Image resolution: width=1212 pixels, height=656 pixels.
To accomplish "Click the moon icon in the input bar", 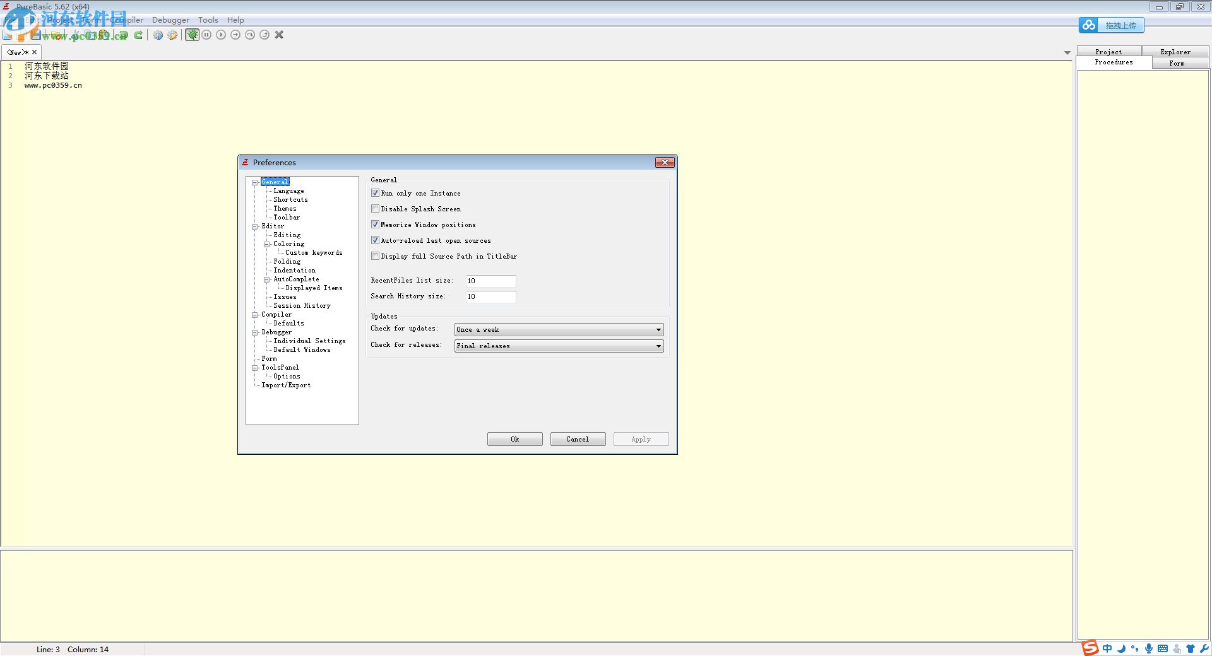I will point(1122,648).
